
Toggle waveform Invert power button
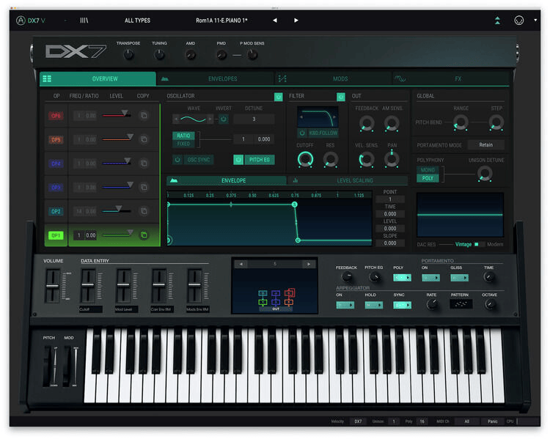pyautogui.click(x=224, y=119)
